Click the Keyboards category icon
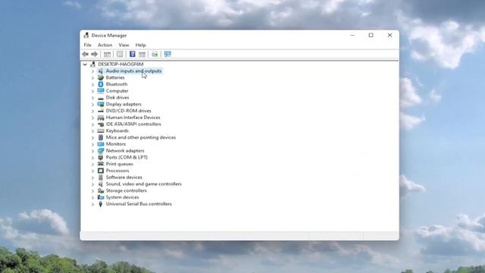The height and width of the screenshot is (273, 485). pos(101,130)
